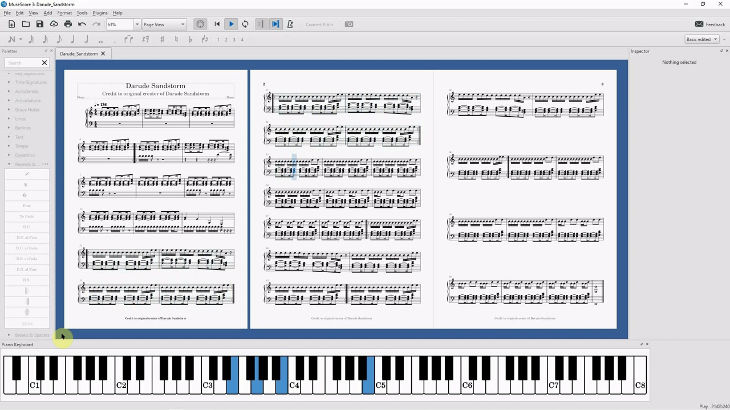Choose To Coda palette item
This screenshot has width=730, height=410.
coord(27,216)
